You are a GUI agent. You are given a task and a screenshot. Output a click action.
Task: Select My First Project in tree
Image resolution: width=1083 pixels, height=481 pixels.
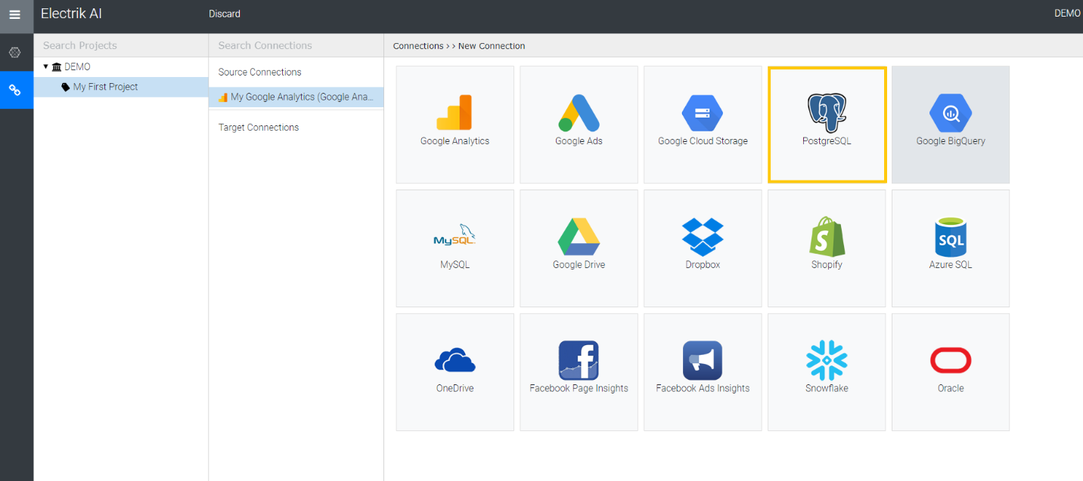[x=105, y=87]
